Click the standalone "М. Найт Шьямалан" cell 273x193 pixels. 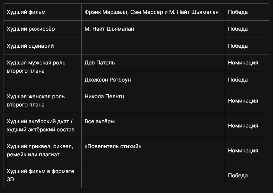(x=109, y=29)
